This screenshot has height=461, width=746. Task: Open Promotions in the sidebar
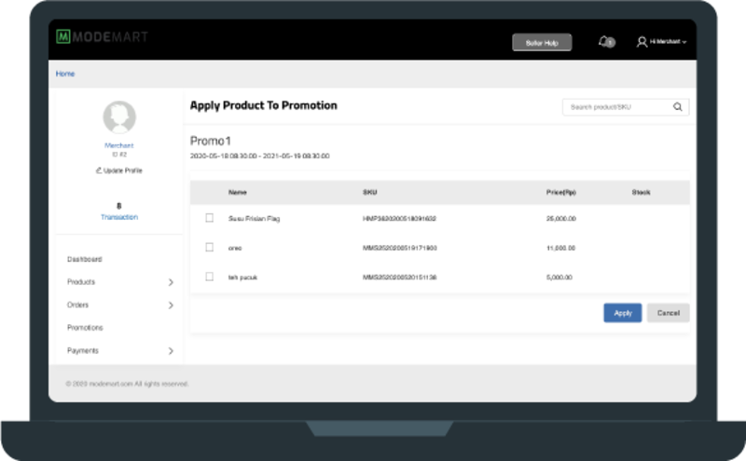[85, 328]
